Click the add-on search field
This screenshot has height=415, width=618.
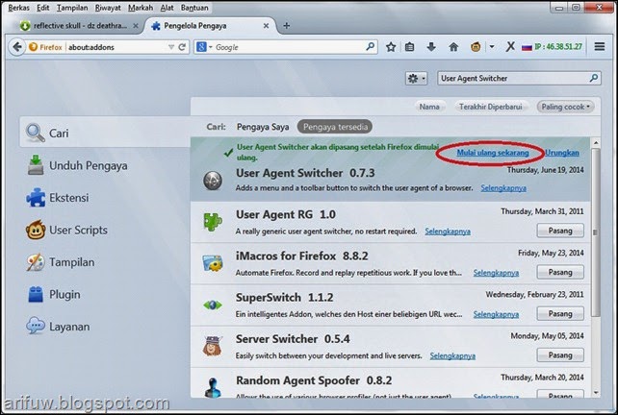519,78
